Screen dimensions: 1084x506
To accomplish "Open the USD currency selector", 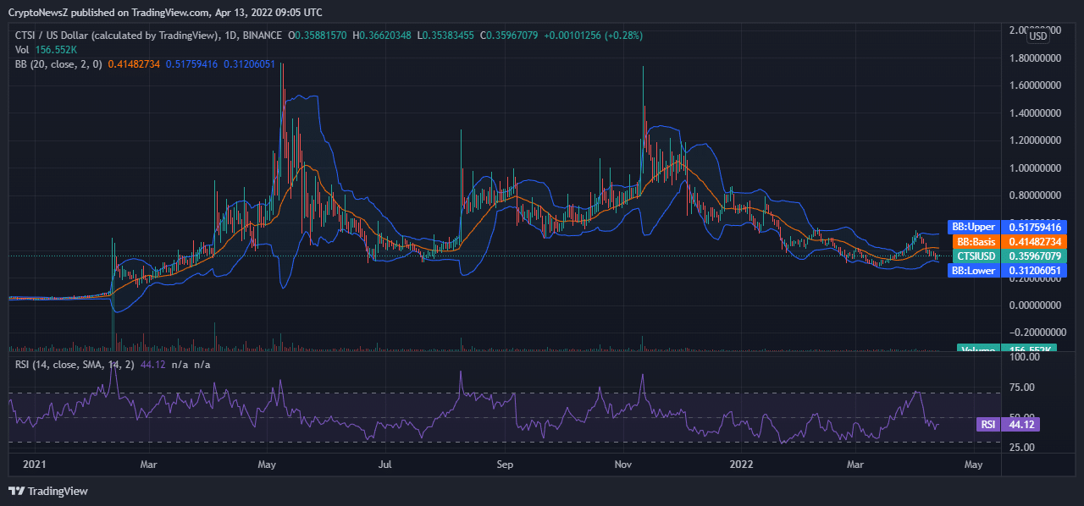I will (x=1038, y=36).
